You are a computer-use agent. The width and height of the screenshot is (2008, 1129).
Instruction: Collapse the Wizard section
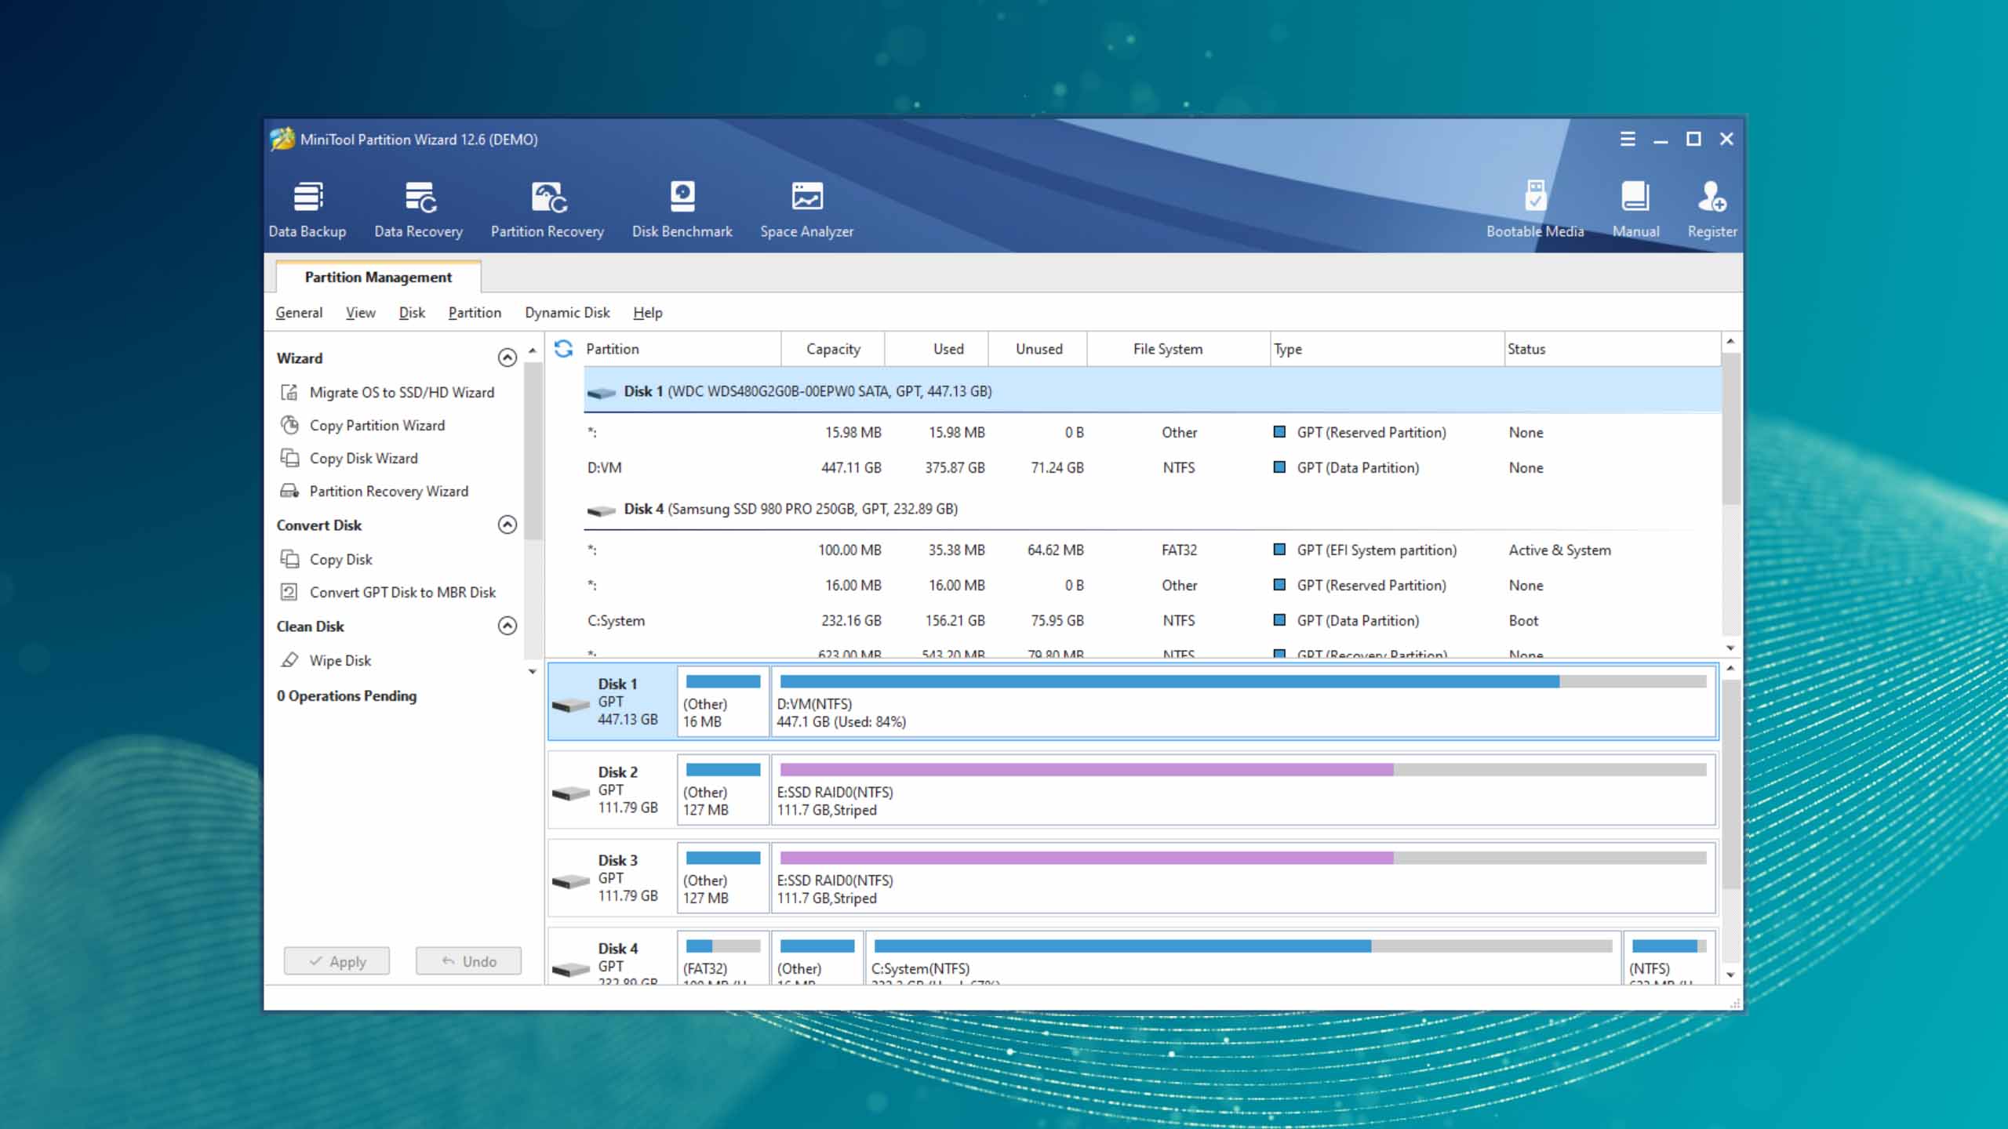[x=507, y=358]
